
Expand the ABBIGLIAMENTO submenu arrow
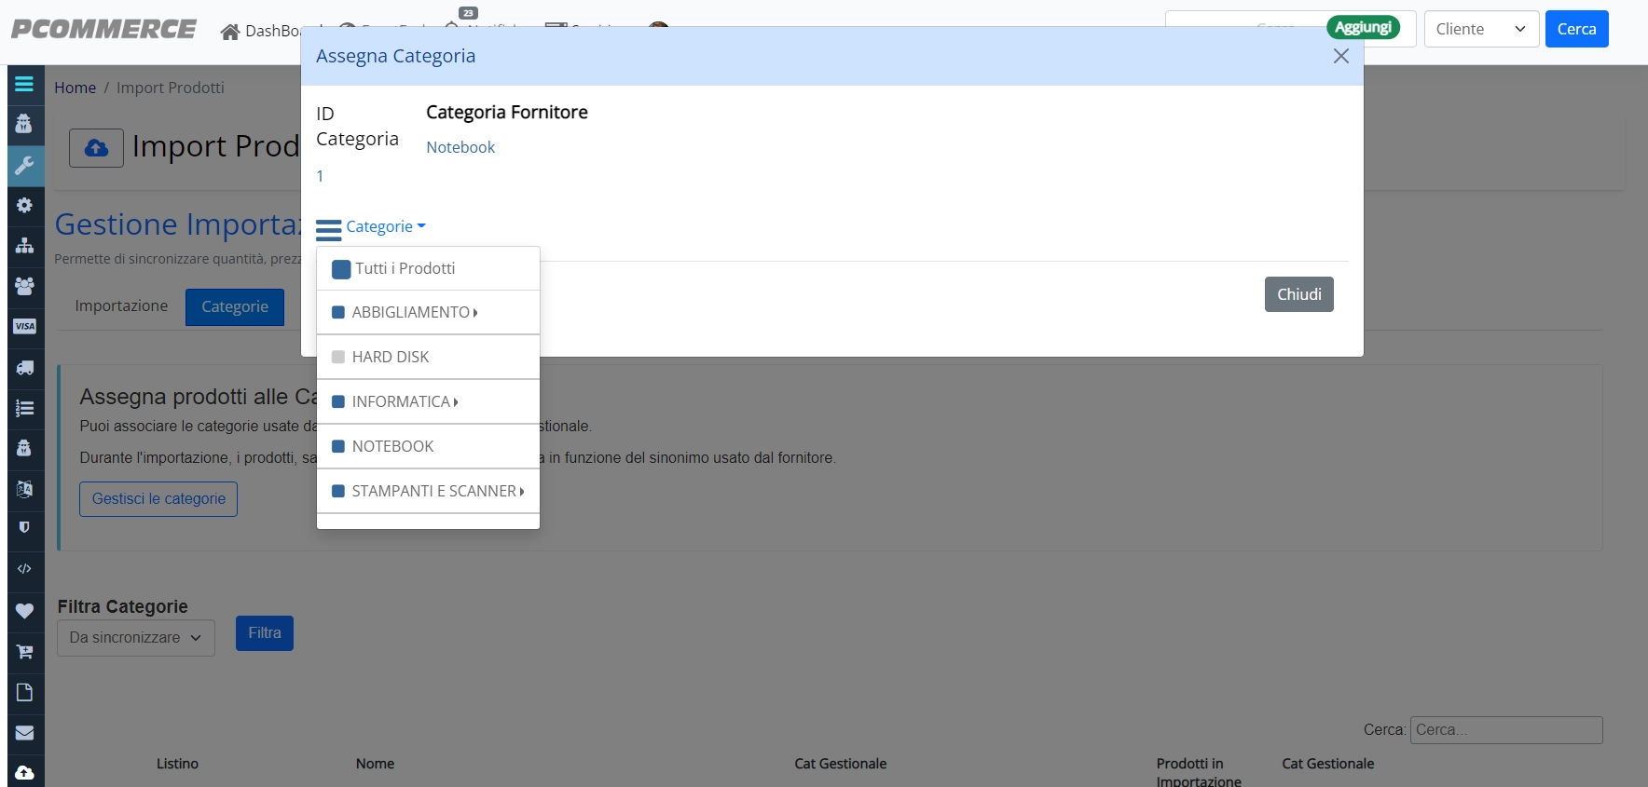[x=475, y=313]
